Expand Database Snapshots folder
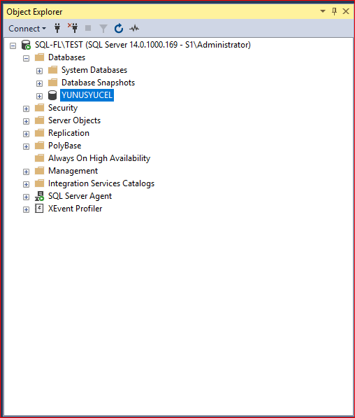Image resolution: width=355 pixels, height=418 pixels. click(x=39, y=83)
